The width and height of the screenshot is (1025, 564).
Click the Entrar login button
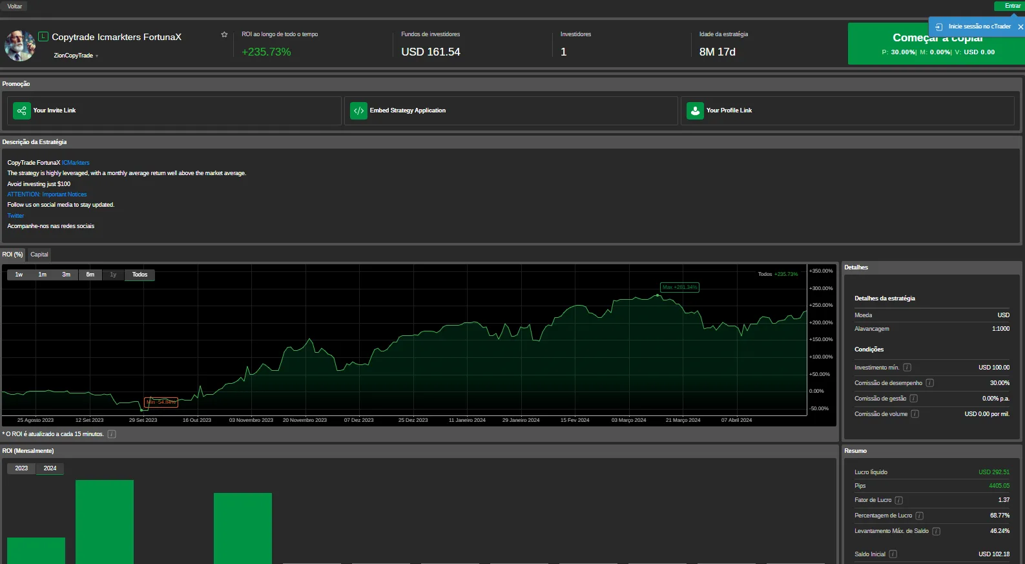1008,6
